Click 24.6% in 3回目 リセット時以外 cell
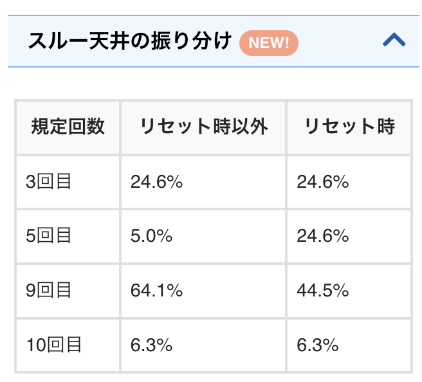Screen dimensions: 422x382 (x=157, y=182)
